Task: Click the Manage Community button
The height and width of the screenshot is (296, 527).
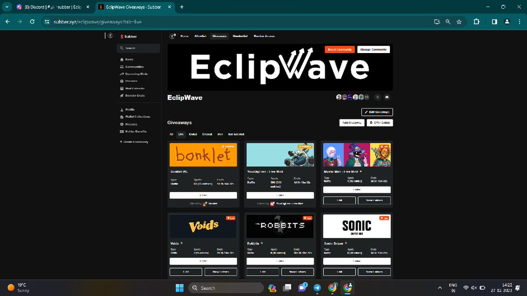Action: coord(373,50)
